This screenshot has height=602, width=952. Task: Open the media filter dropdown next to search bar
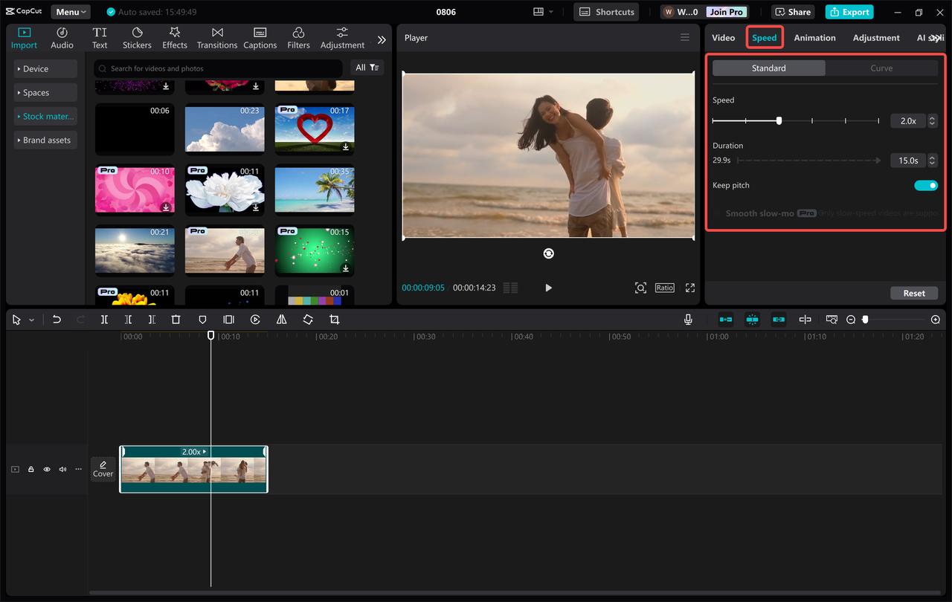coord(367,67)
